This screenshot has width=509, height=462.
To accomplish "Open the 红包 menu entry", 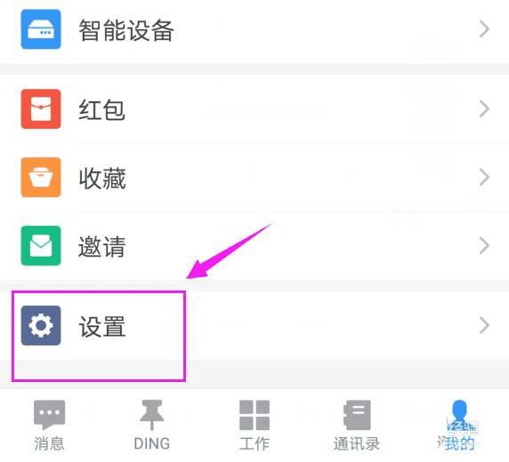I will [254, 109].
